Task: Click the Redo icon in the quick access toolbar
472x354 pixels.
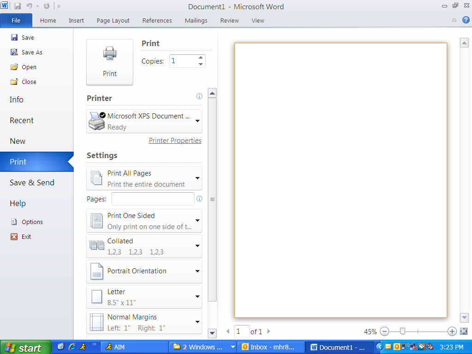Action: point(47,6)
